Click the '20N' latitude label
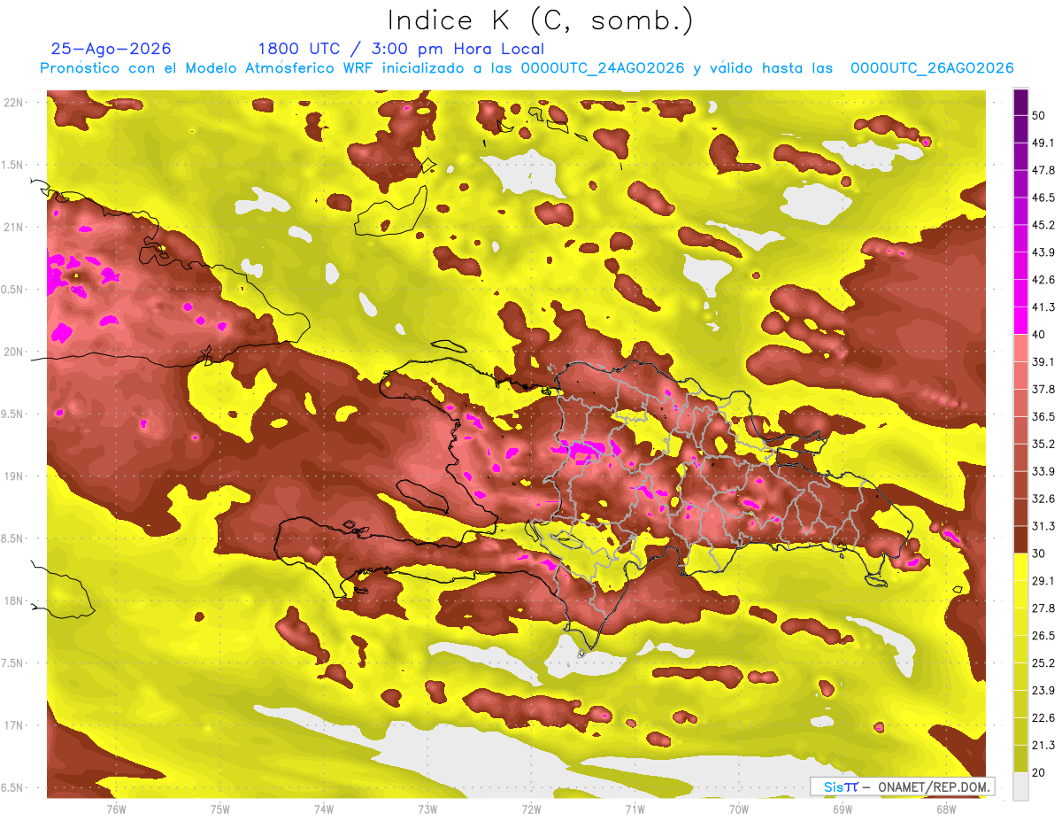This screenshot has height=821, width=1062. coord(14,352)
